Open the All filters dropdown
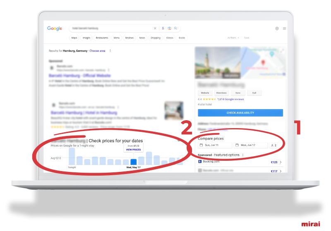The image size is (331, 231). coord(233,38)
